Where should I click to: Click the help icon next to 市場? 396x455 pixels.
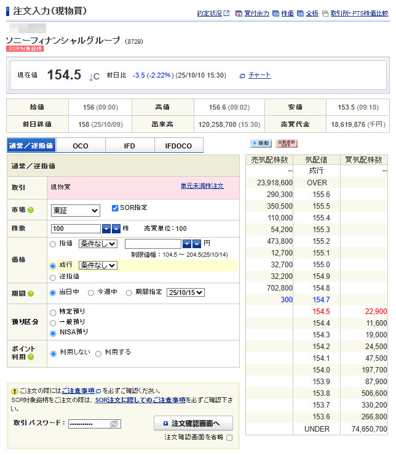(31, 210)
